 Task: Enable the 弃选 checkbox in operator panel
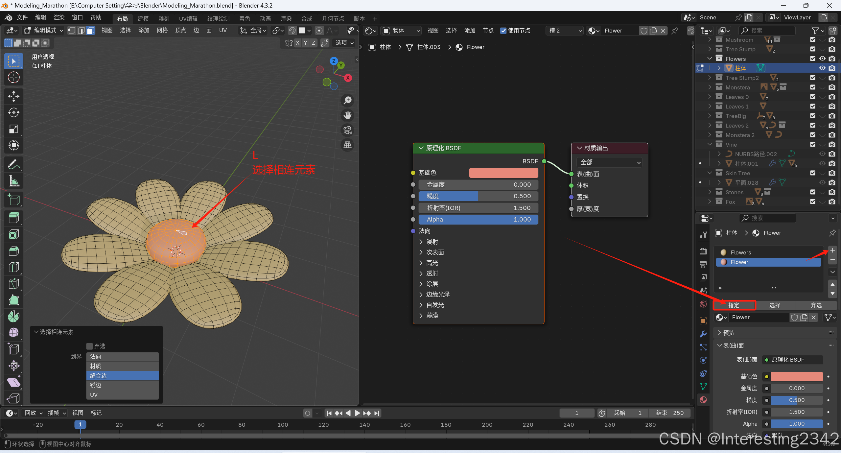(x=89, y=346)
